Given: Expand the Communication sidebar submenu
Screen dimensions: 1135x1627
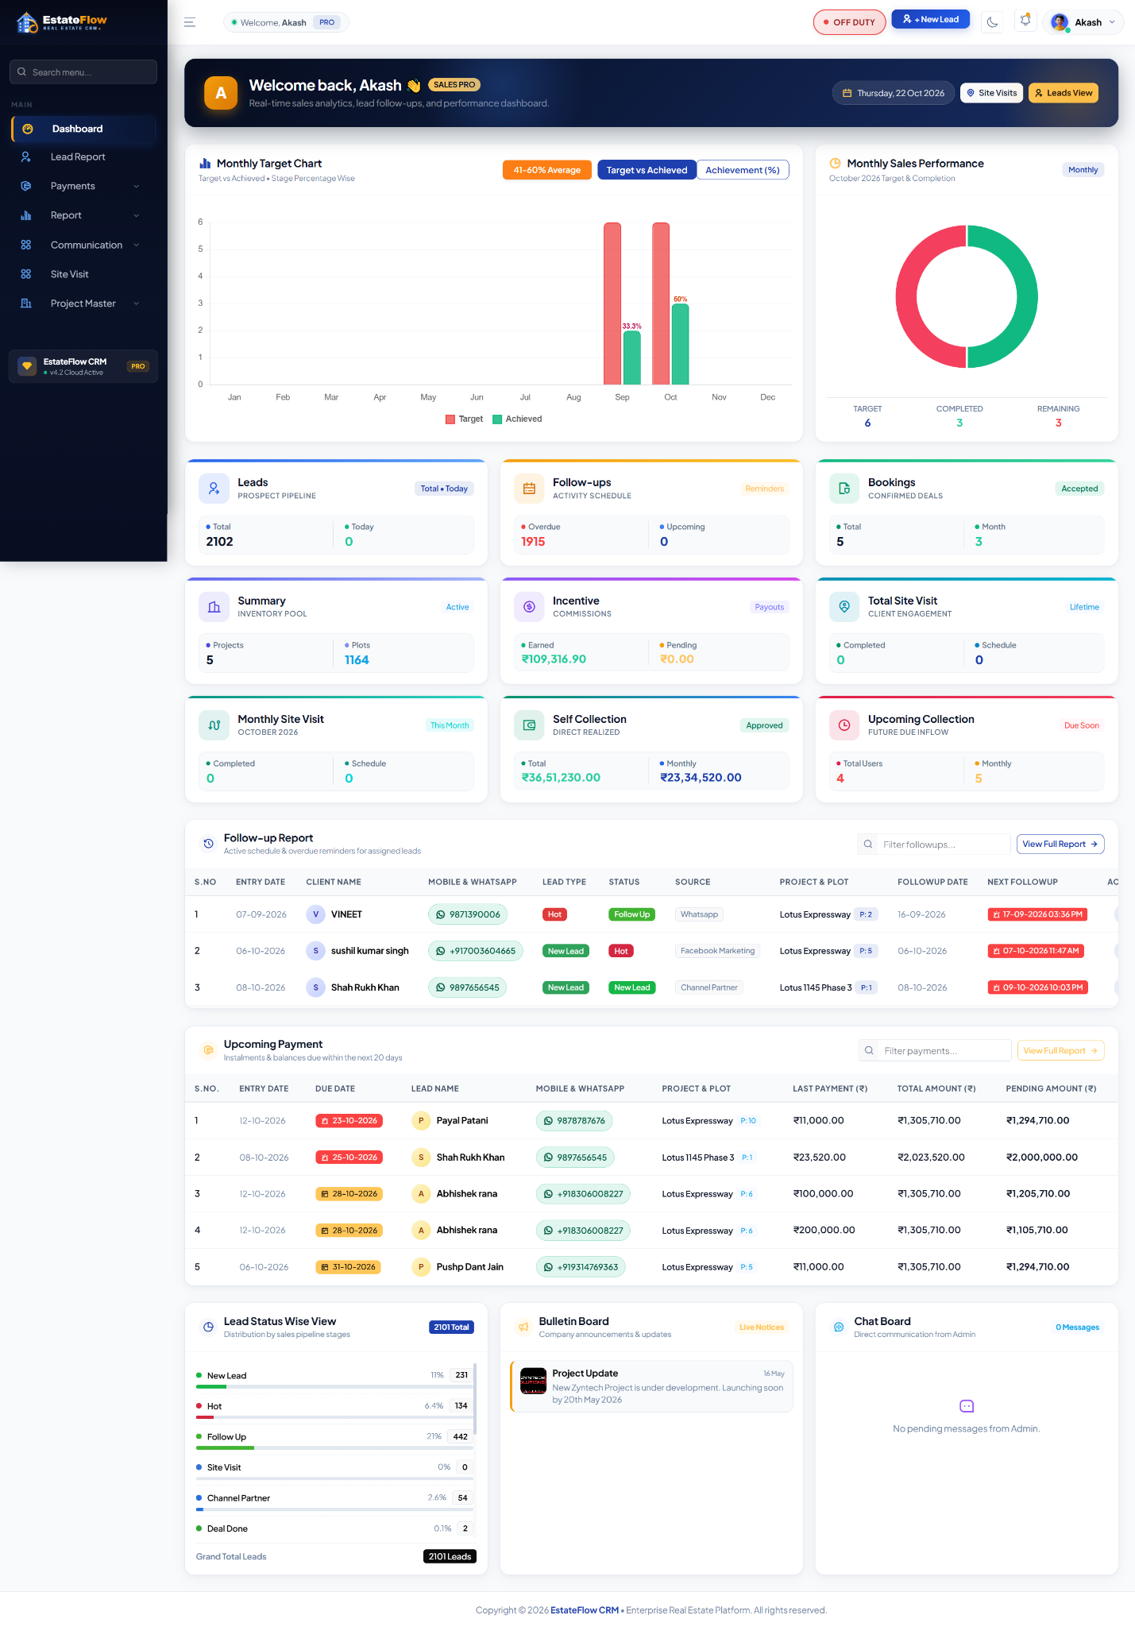Looking at the screenshot, I should 83,245.
